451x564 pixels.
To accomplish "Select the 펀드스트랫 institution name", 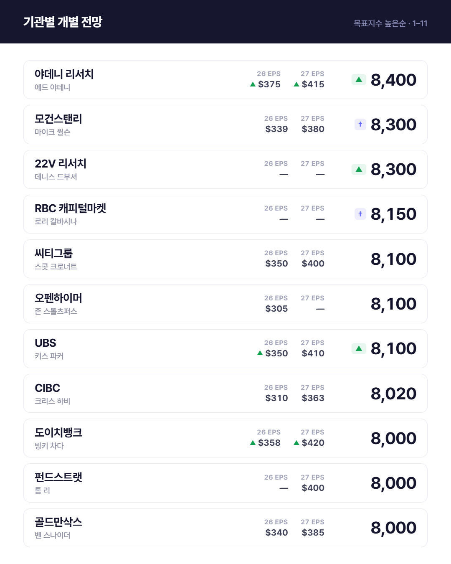I will coord(58,477).
